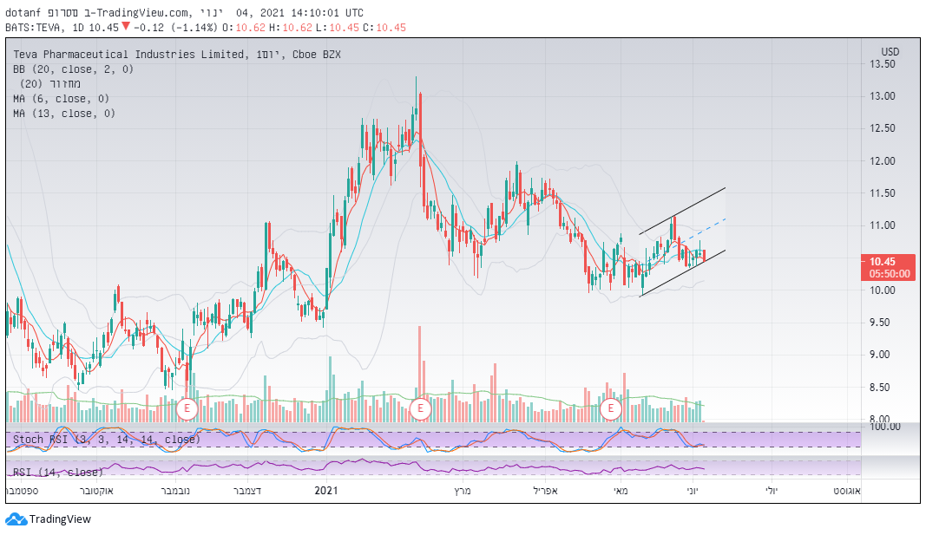
Task: Click the O:10.62 open value in header
Action: point(243,27)
